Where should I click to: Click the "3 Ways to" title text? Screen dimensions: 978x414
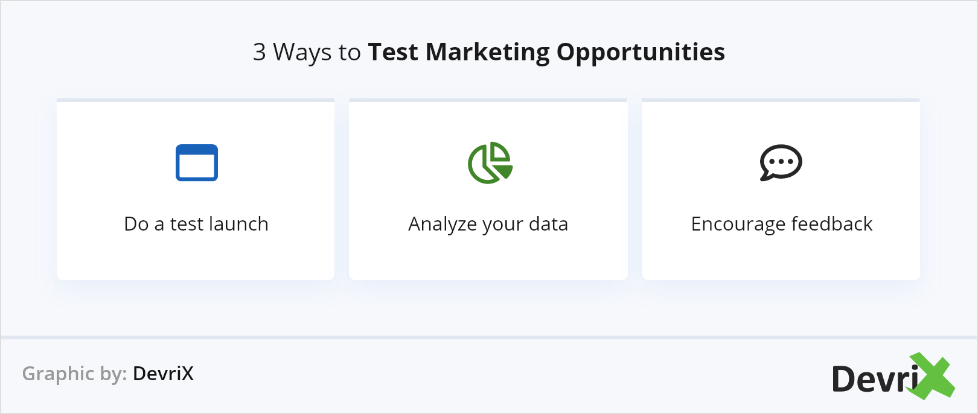click(x=307, y=52)
